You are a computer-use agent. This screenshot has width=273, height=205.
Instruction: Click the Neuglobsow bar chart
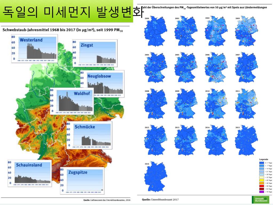(x=102, y=84)
